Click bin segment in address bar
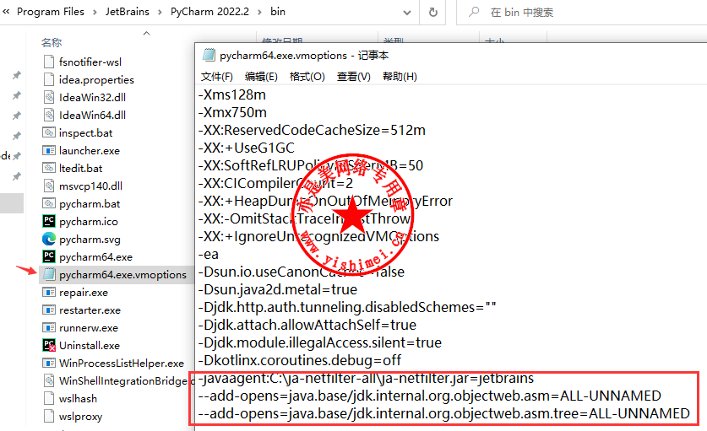The width and height of the screenshot is (707, 431). 278,12
